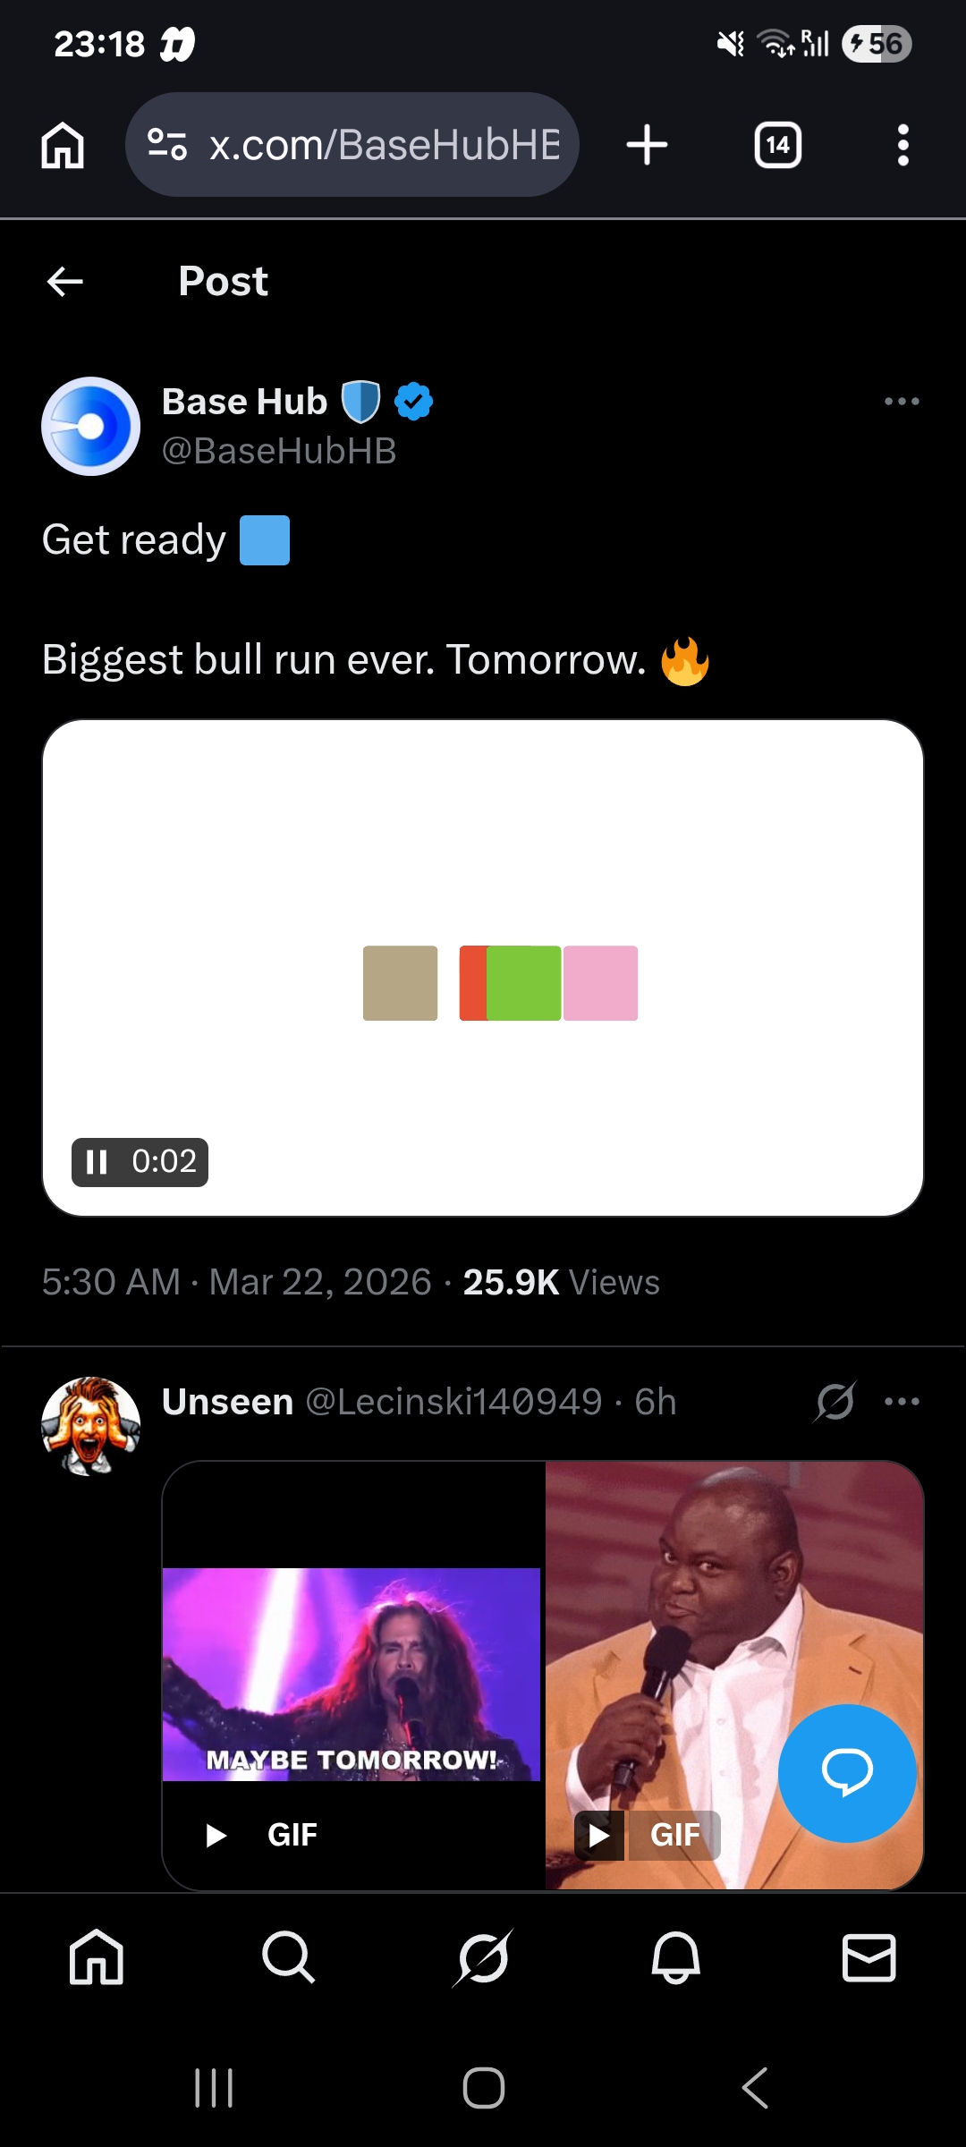The width and height of the screenshot is (966, 2147).
Task: Open more options on Unseen's reply
Action: coord(902,1402)
